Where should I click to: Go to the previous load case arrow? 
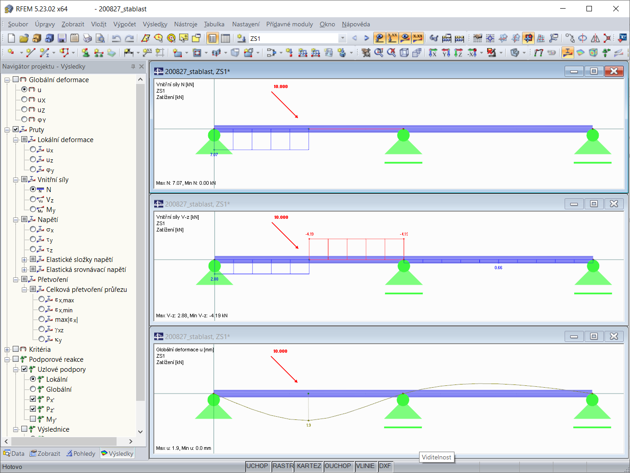tap(355, 38)
